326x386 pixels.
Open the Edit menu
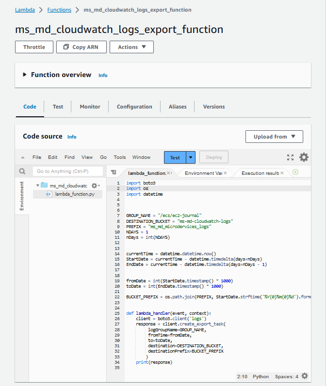pyautogui.click(x=52, y=157)
